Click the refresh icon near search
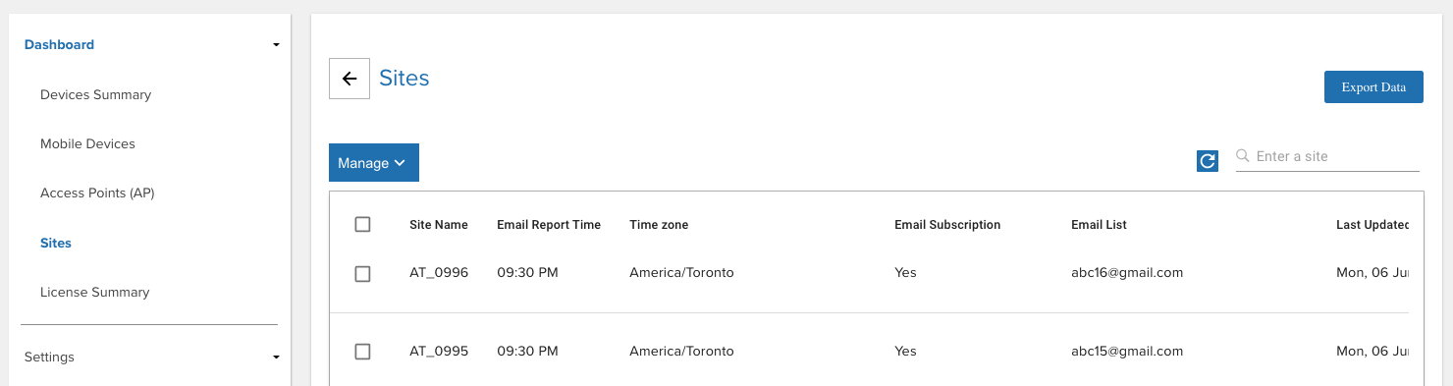Image resolution: width=1453 pixels, height=386 pixels. [1208, 161]
